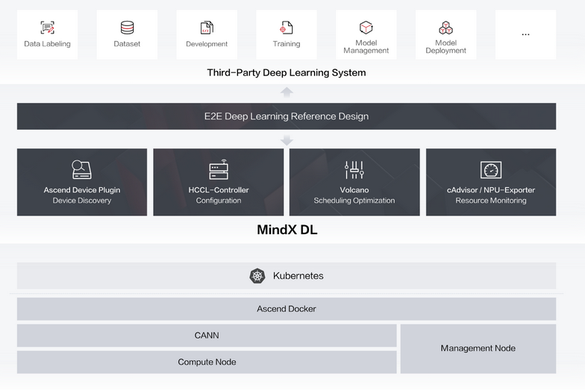Click the Volcano sliders icon
This screenshot has width=585, height=390.
(x=354, y=170)
